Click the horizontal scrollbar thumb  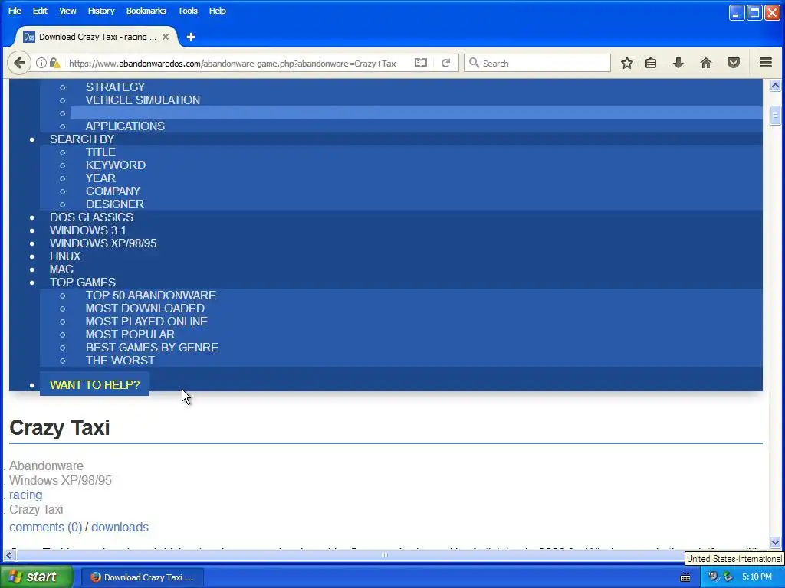[385, 555]
